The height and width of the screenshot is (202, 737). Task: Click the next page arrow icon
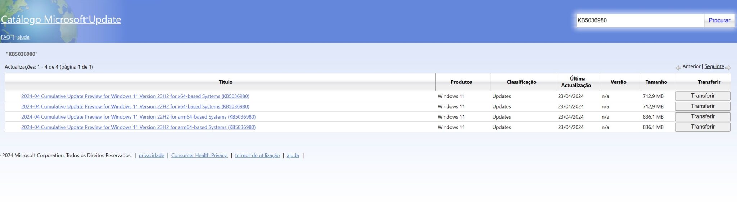tap(728, 68)
